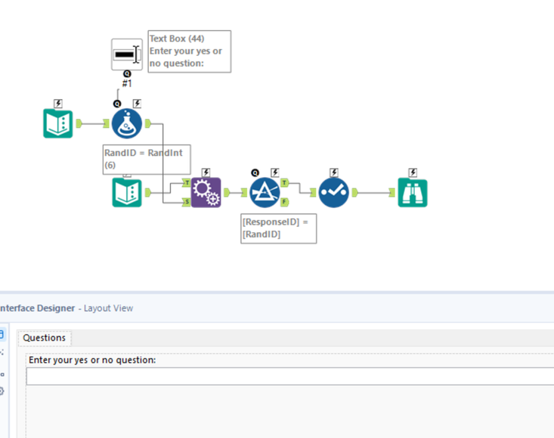The height and width of the screenshot is (438, 554).
Task: Select the Browse binoculars tool
Action: click(x=413, y=193)
